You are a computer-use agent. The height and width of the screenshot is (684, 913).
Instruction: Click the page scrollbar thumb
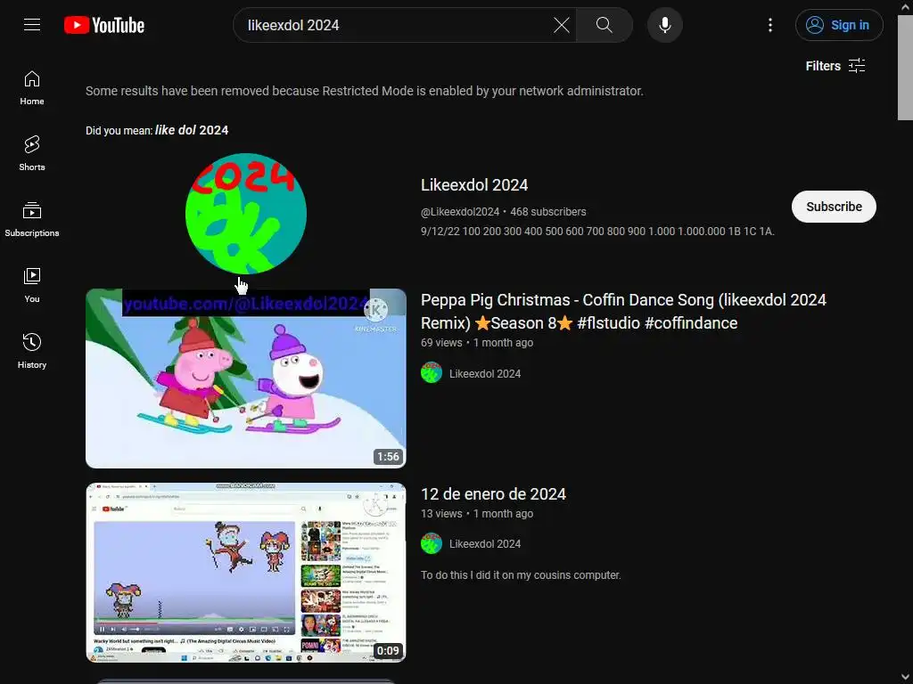pyautogui.click(x=905, y=67)
